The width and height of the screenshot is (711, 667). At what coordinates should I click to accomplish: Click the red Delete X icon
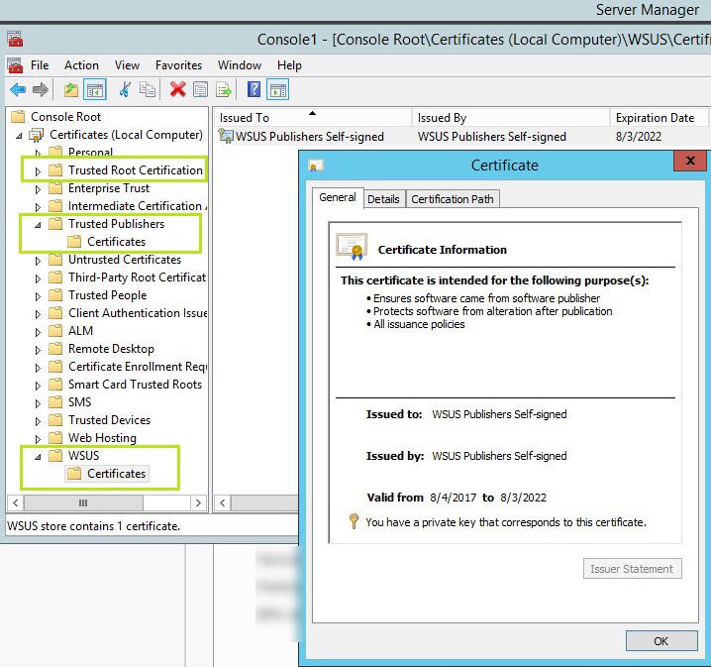[x=178, y=90]
